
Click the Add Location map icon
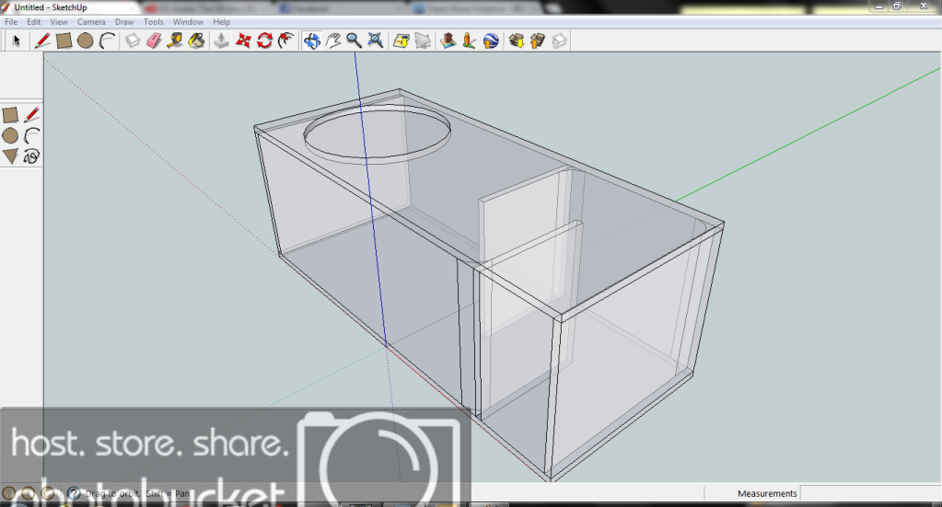pyautogui.click(x=401, y=40)
